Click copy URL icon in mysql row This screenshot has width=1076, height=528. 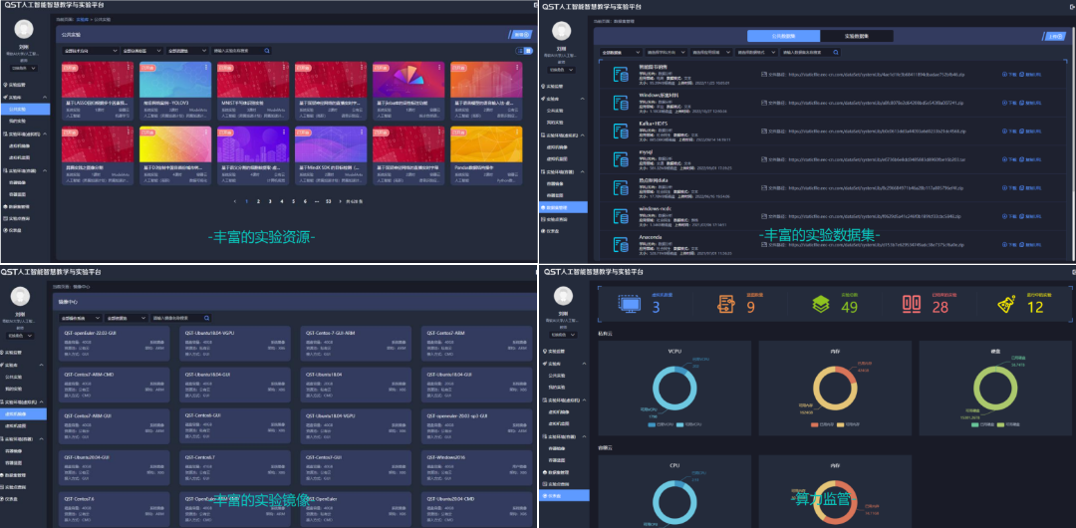1022,160
